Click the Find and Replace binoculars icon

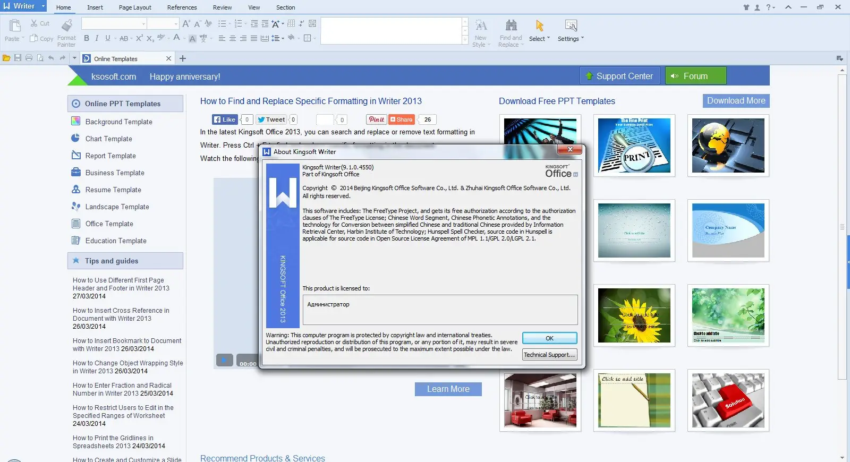tap(511, 25)
